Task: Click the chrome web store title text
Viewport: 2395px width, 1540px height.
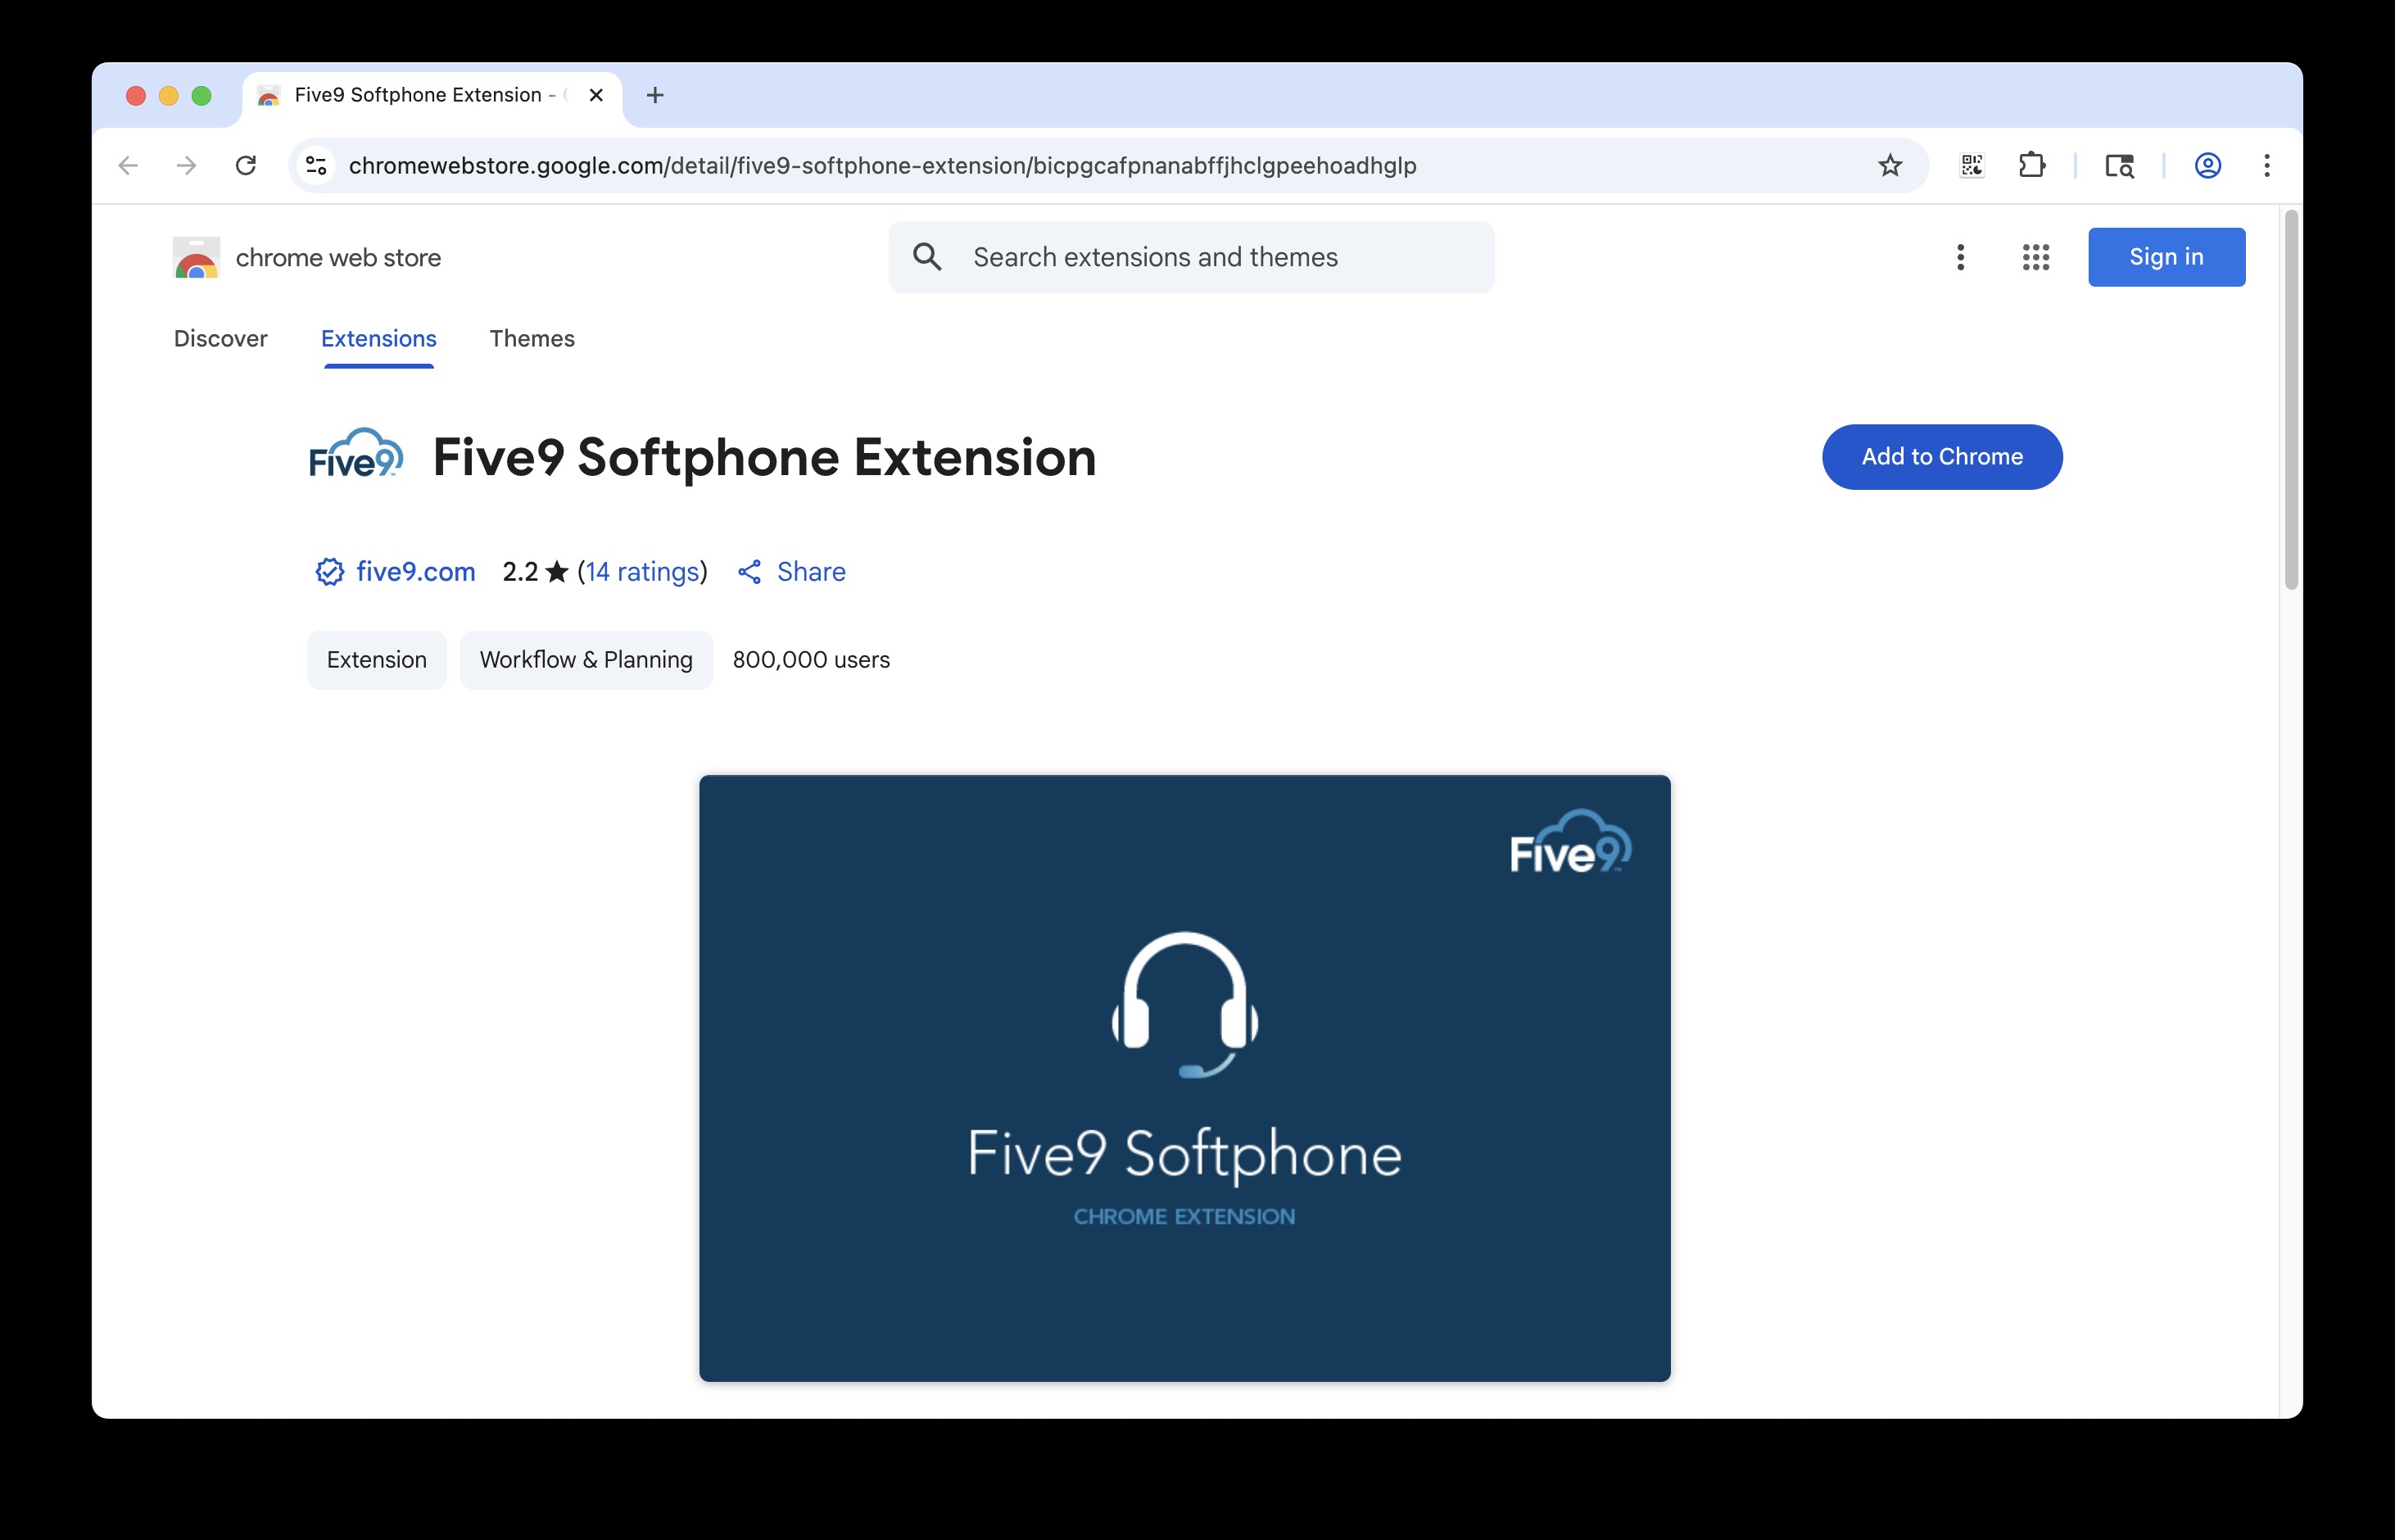Action: (338, 257)
